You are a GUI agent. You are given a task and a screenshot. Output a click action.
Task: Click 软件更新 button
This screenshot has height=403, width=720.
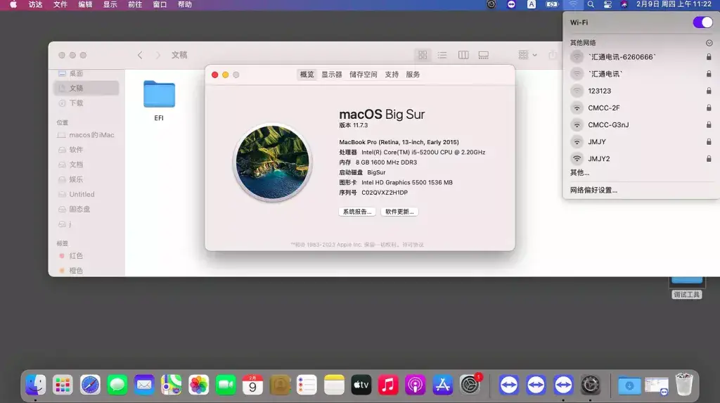tap(399, 212)
